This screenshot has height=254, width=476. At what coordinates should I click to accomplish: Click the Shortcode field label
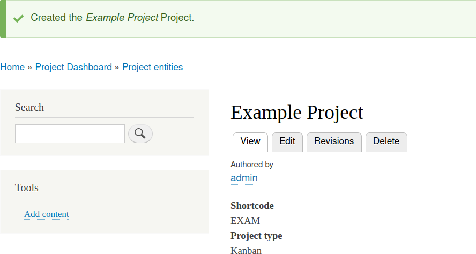[252, 206]
